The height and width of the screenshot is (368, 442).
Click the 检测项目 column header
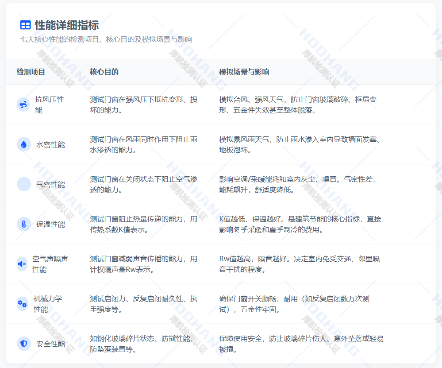click(x=31, y=72)
